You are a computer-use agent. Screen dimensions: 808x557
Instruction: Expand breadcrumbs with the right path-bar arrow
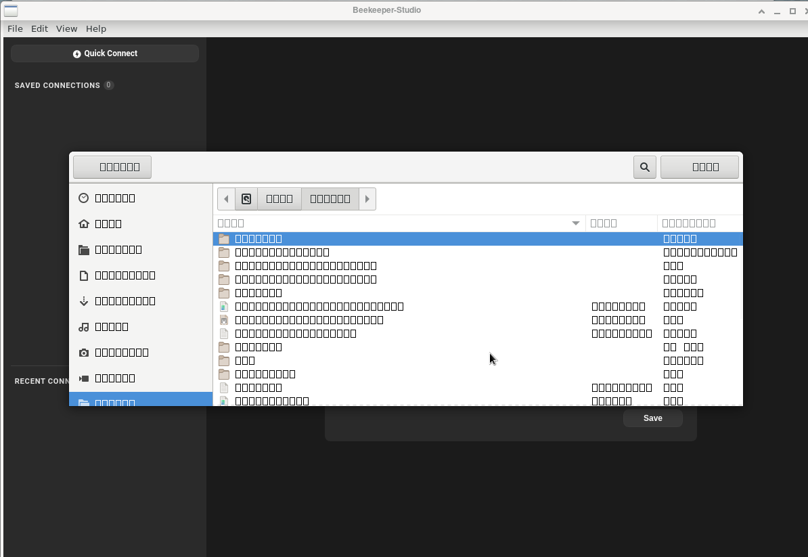point(367,198)
